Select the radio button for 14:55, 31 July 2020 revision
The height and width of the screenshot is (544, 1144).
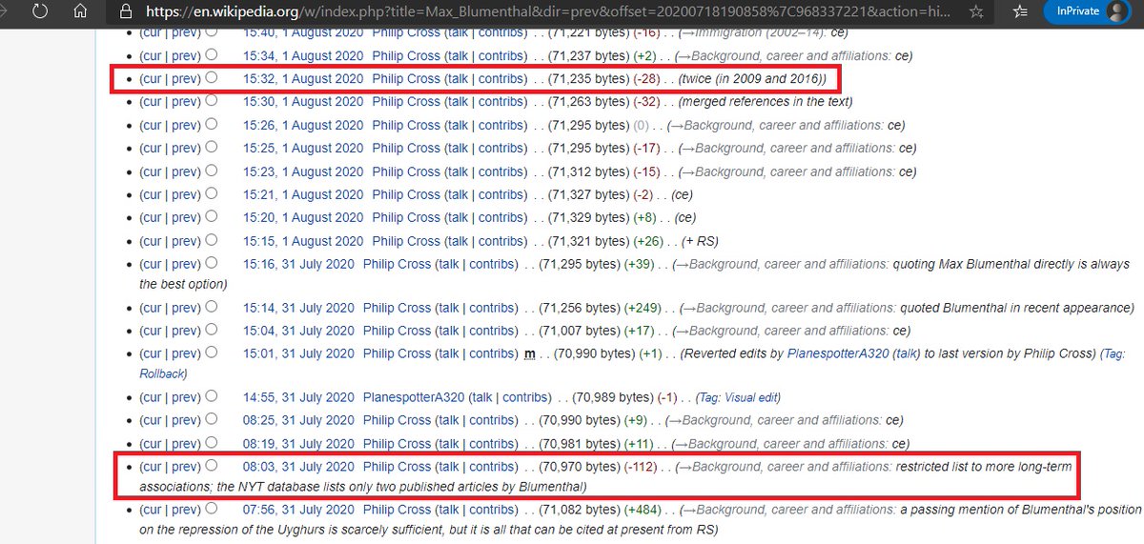click(x=212, y=396)
